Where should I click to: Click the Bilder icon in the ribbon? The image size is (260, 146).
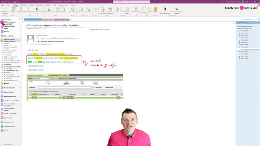click(58, 10)
